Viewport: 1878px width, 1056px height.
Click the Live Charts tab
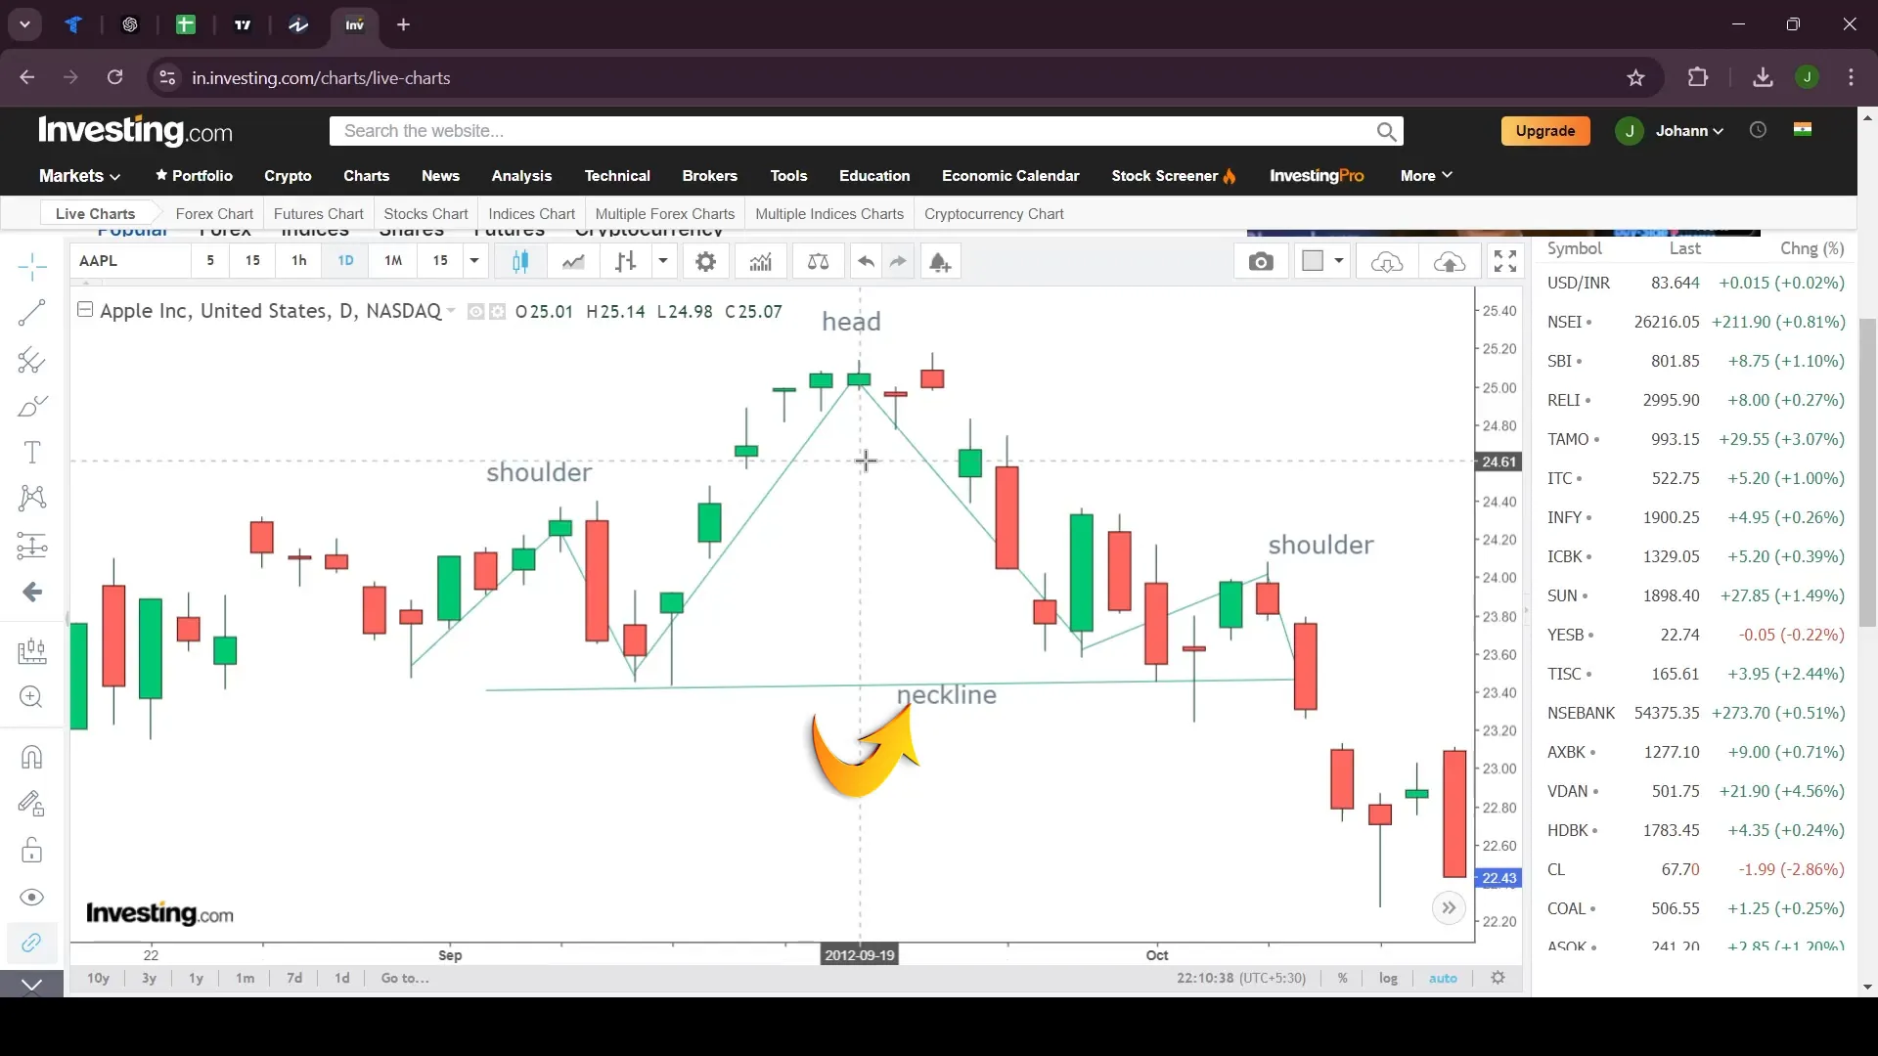[x=96, y=214]
